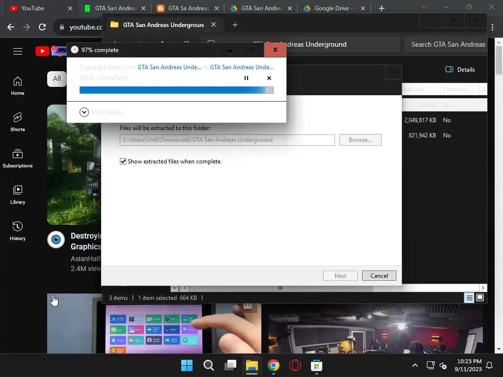
Task: Click Browse button in extract dialog
Action: click(x=360, y=140)
